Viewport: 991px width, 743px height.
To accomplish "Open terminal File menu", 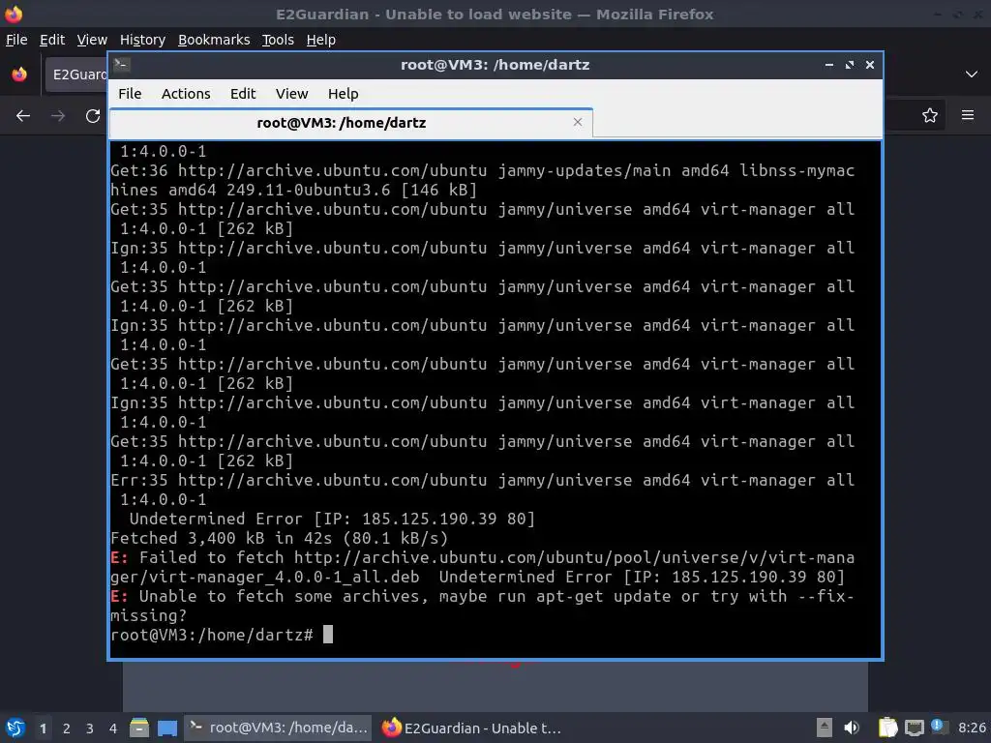I will (130, 94).
